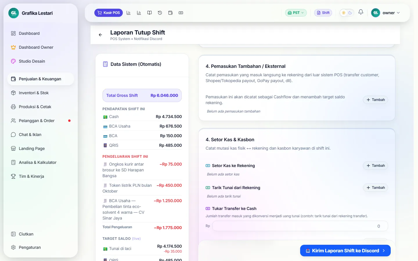418x261 pixels.
Task: Open Dashboard Owner in sidebar
Action: (41, 47)
